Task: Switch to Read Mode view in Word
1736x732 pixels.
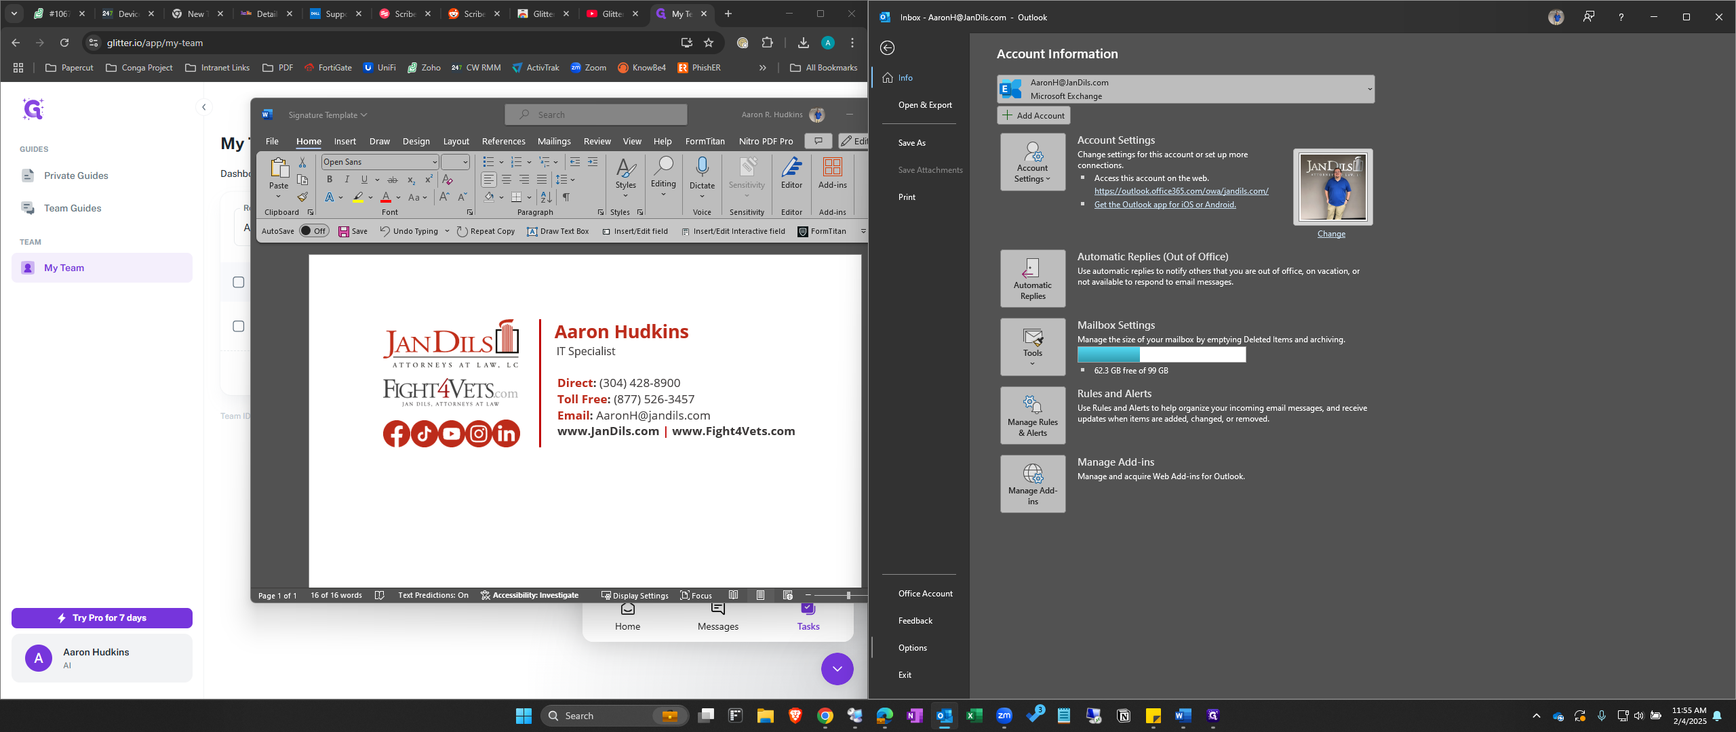Action: (733, 595)
